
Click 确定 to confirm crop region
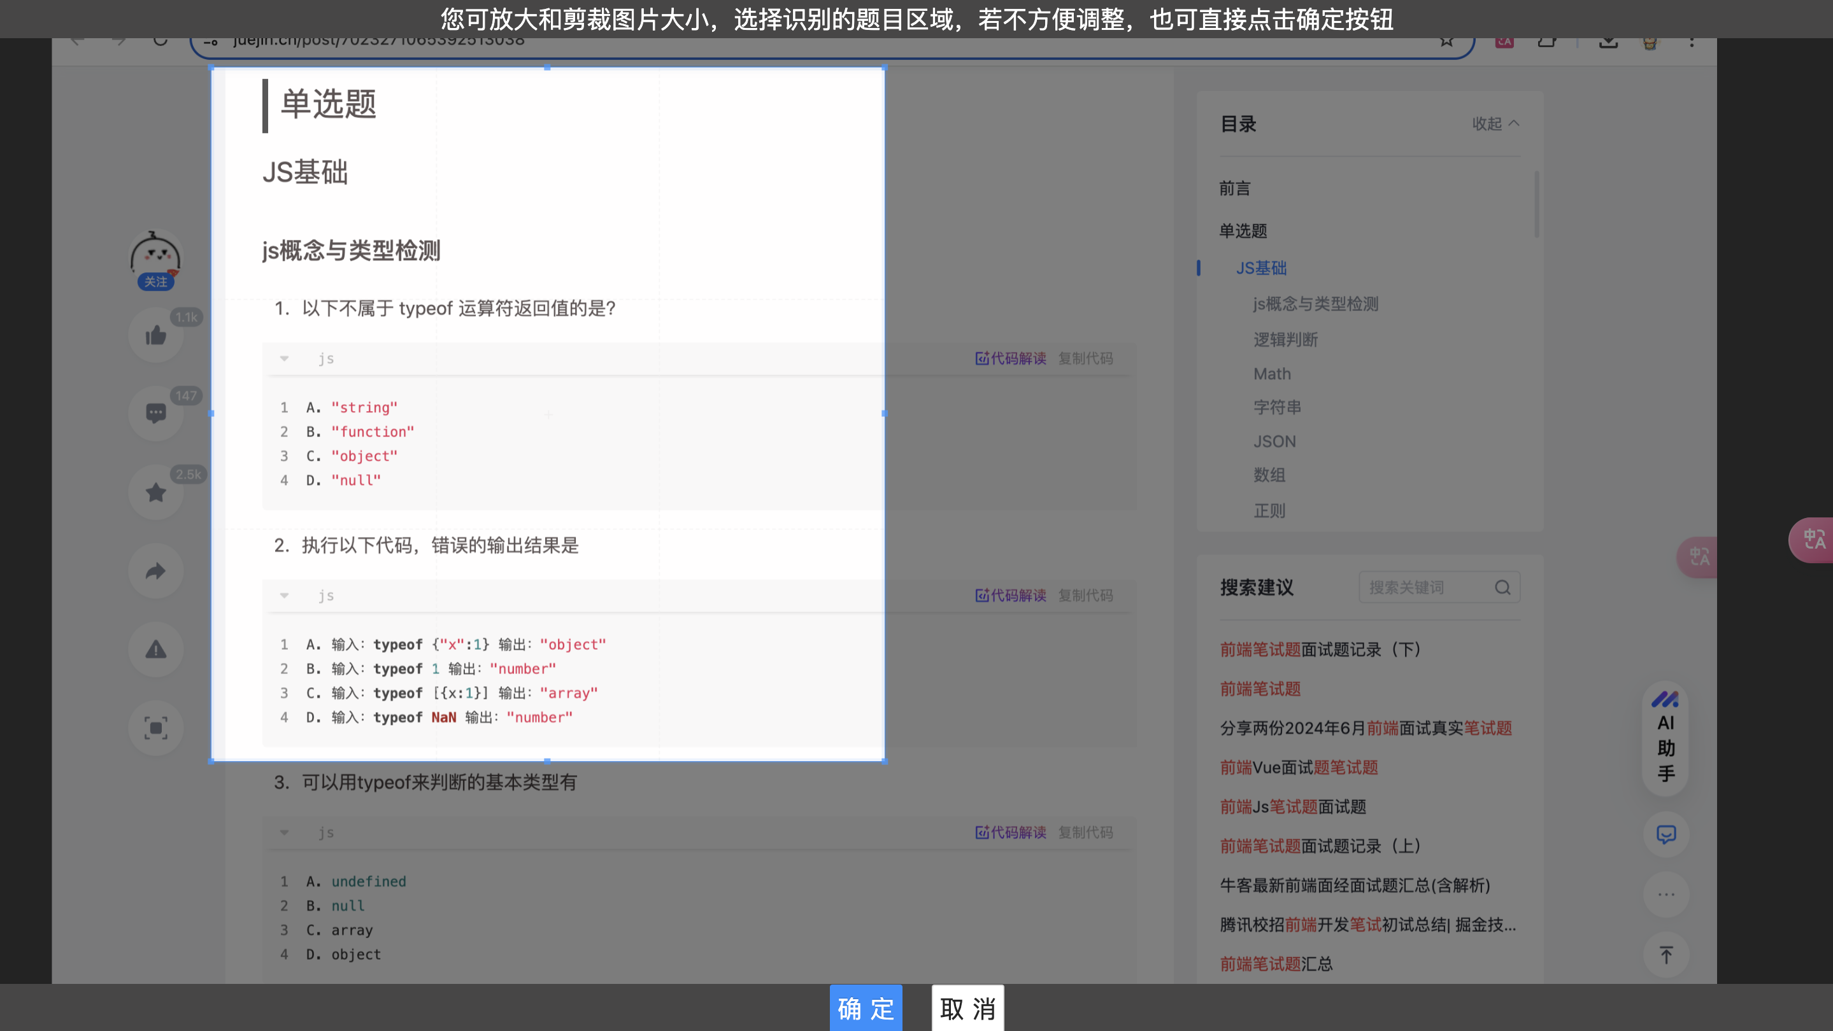click(866, 1007)
